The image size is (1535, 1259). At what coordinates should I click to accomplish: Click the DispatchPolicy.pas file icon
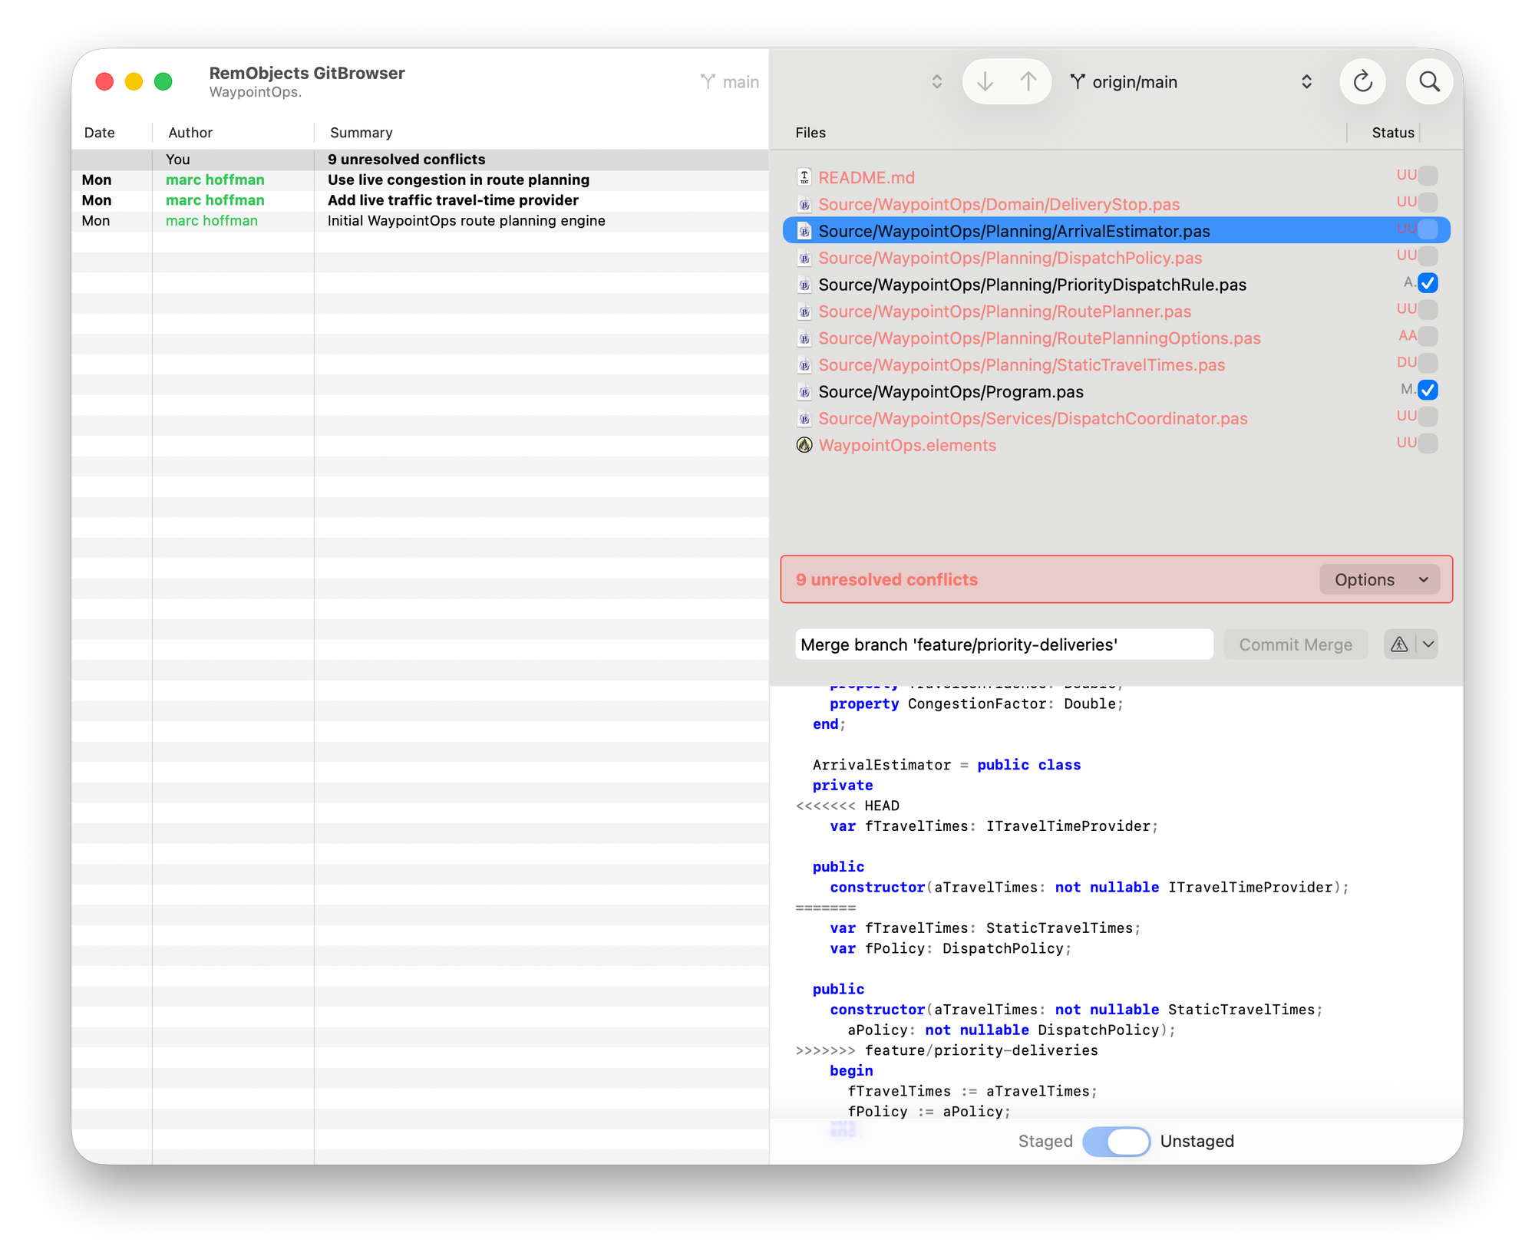804,258
